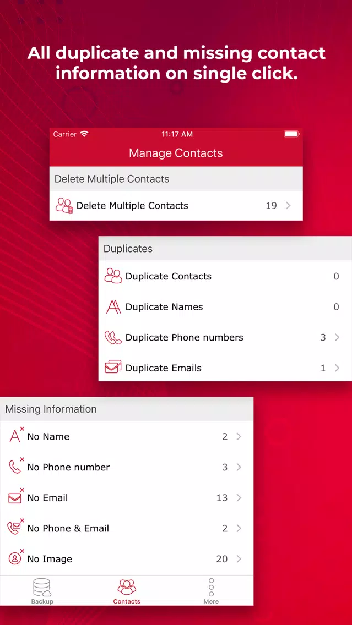Tap the Duplicate Names letter icon
352x625 pixels.
113,306
